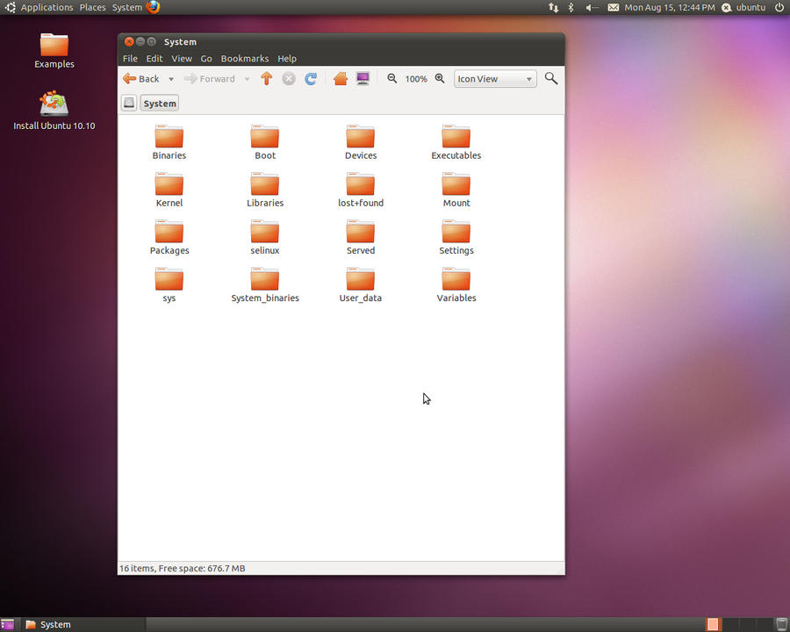The width and height of the screenshot is (790, 632).
Task: Launch Firefox from the top panel
Action: pyautogui.click(x=153, y=7)
